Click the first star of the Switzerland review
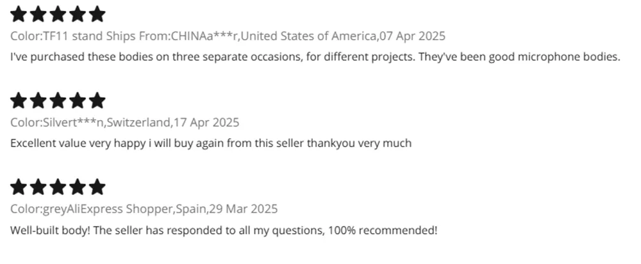Screen dimensions: 641x264 pyautogui.click(x=19, y=100)
